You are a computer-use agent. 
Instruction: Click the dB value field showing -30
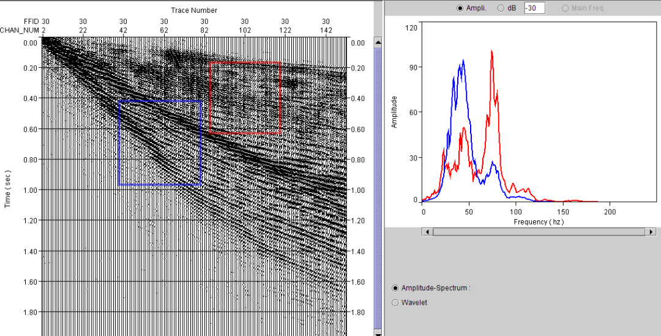[535, 9]
